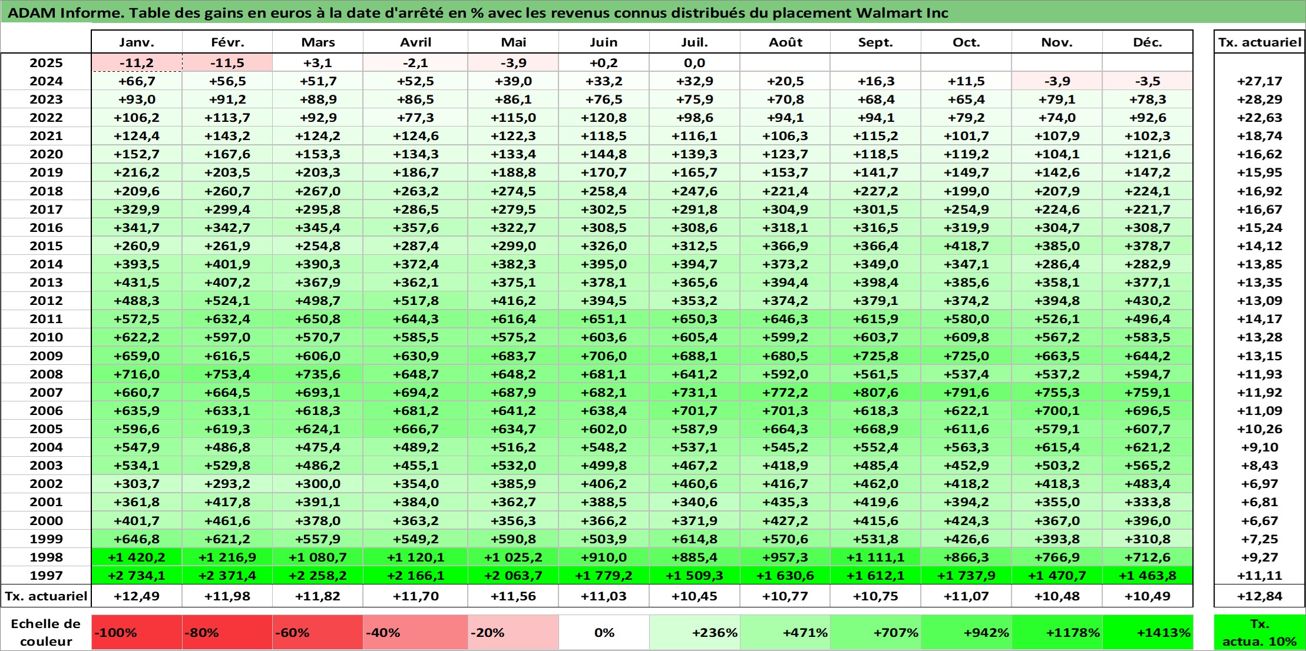Click the -100% red color scale swatch
This screenshot has width=1306, height=651.
click(x=137, y=633)
